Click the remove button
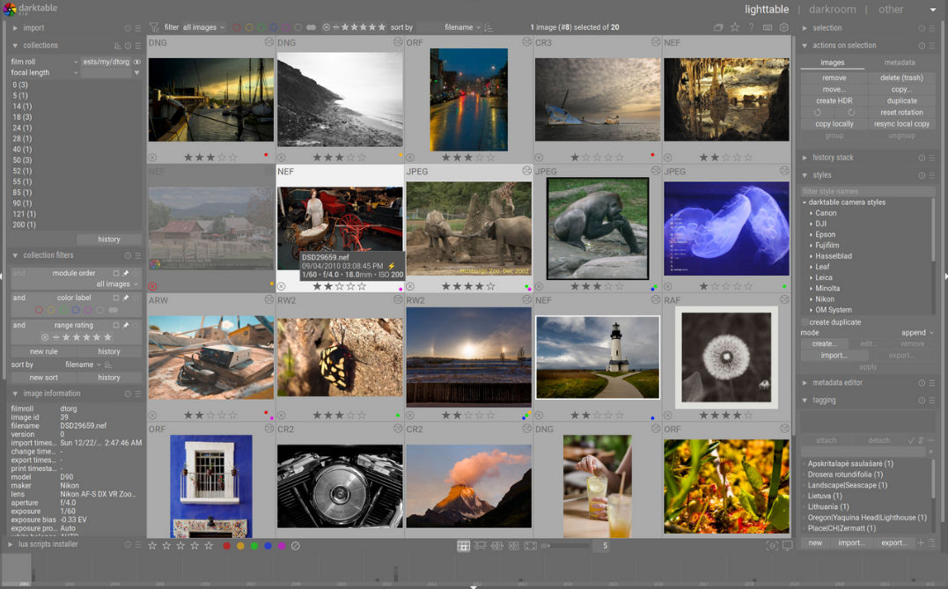 (x=834, y=78)
